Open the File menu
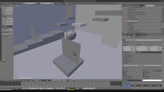 point(5,3)
